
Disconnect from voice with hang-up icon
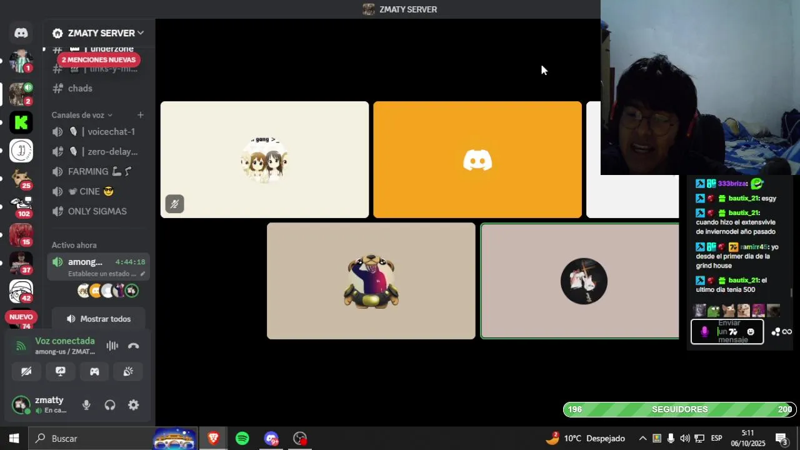click(133, 346)
